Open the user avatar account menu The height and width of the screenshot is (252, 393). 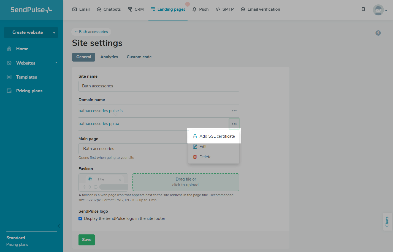tap(380, 10)
